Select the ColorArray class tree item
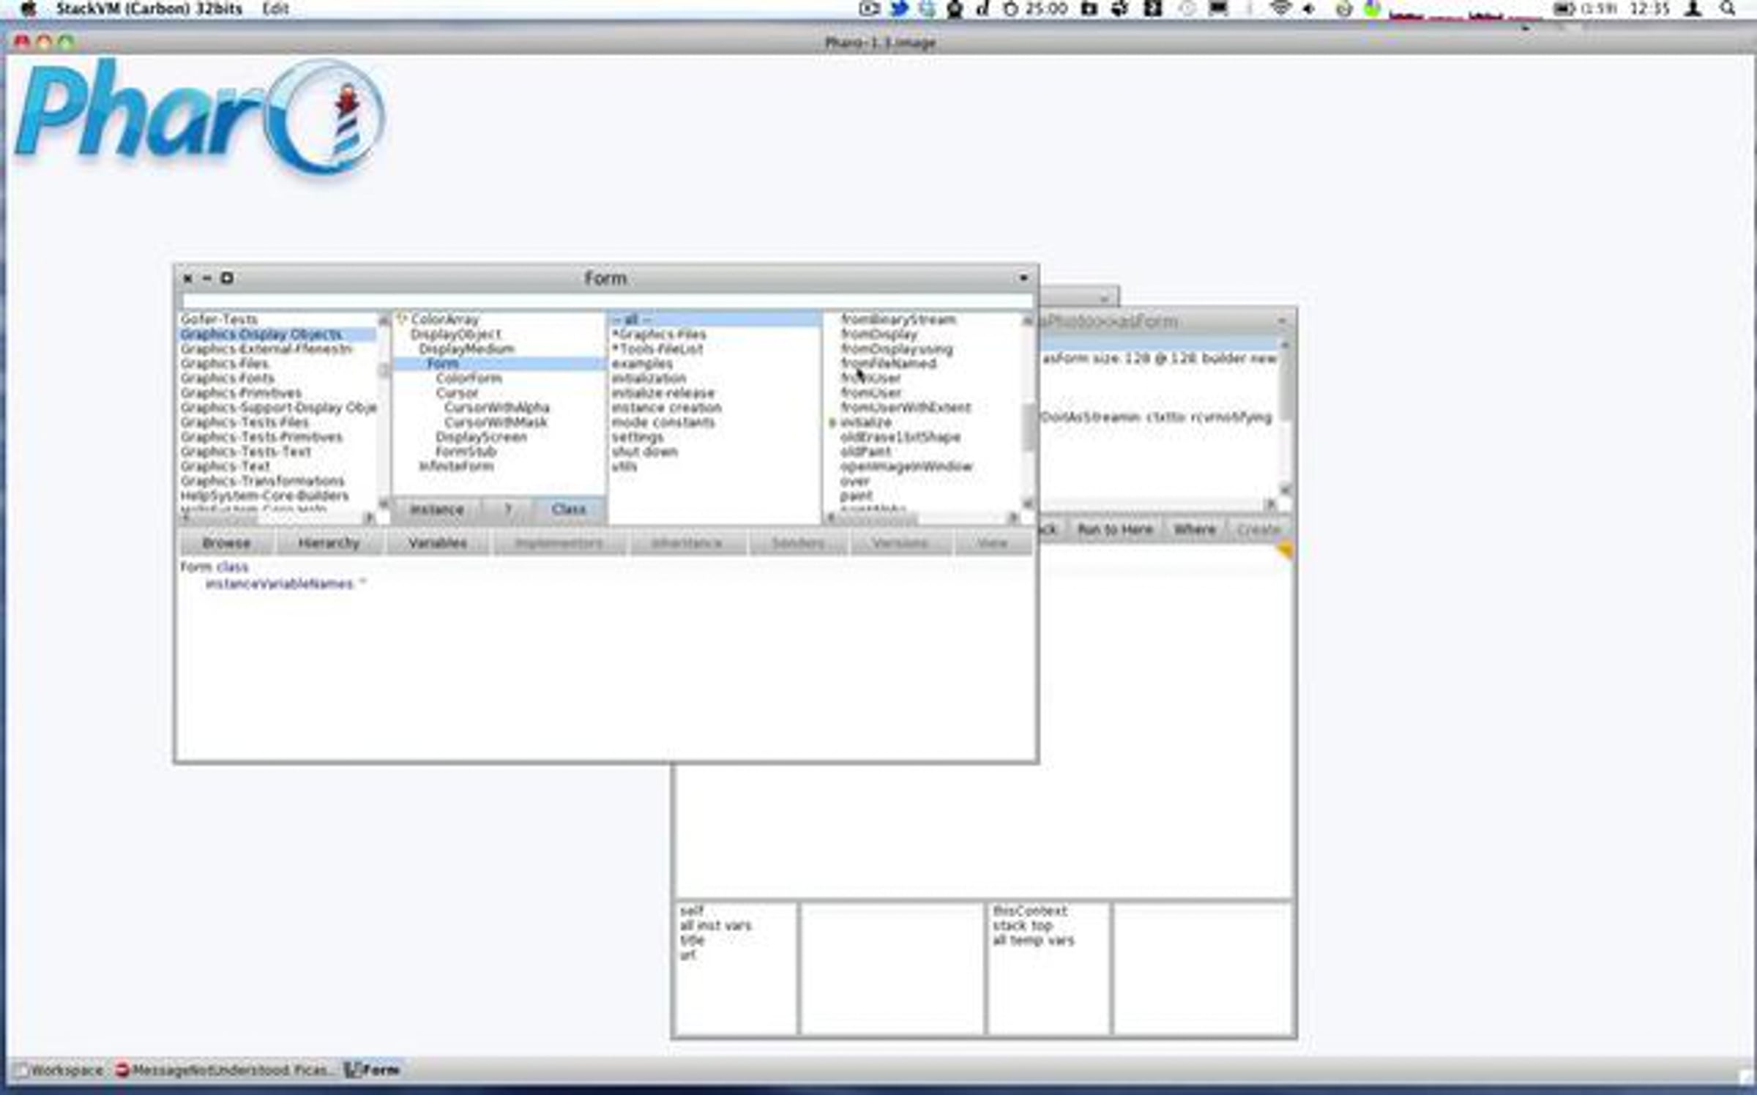The image size is (1757, 1095). pyautogui.click(x=444, y=319)
